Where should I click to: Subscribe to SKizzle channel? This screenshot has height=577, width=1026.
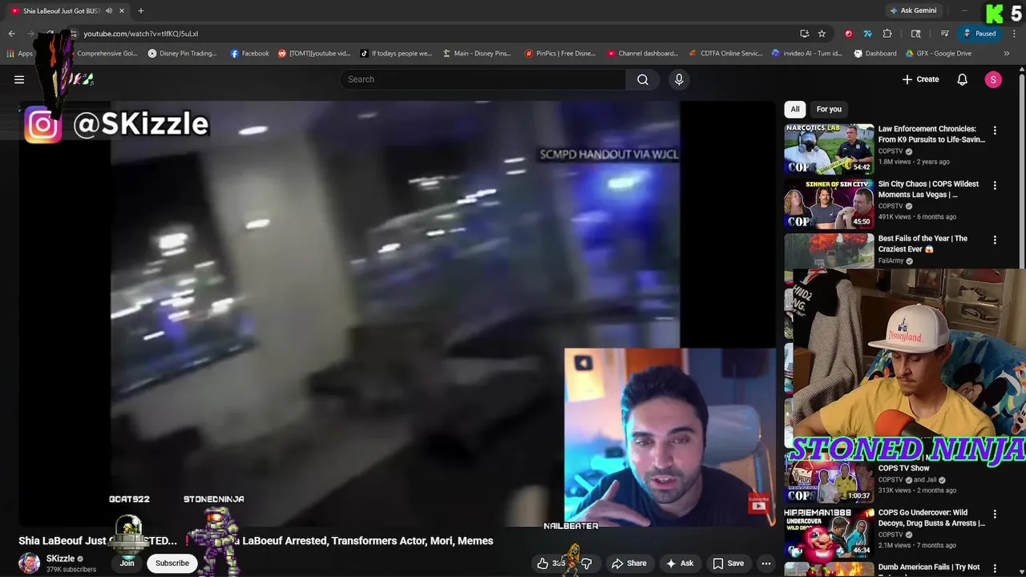pos(172,563)
